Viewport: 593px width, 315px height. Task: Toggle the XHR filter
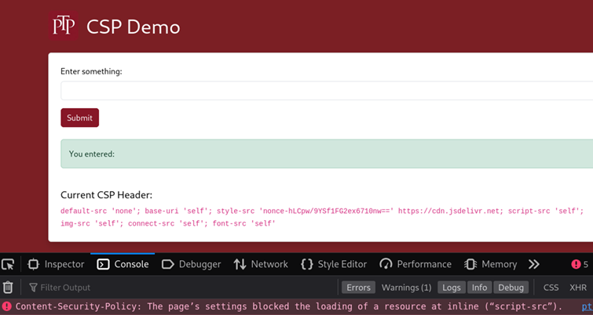tap(578, 288)
